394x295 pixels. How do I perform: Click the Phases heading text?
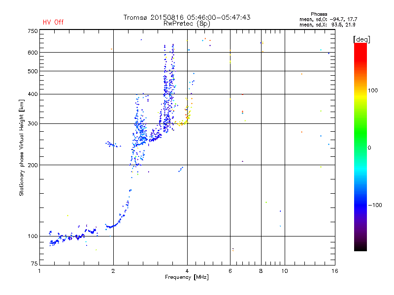tap(319, 14)
